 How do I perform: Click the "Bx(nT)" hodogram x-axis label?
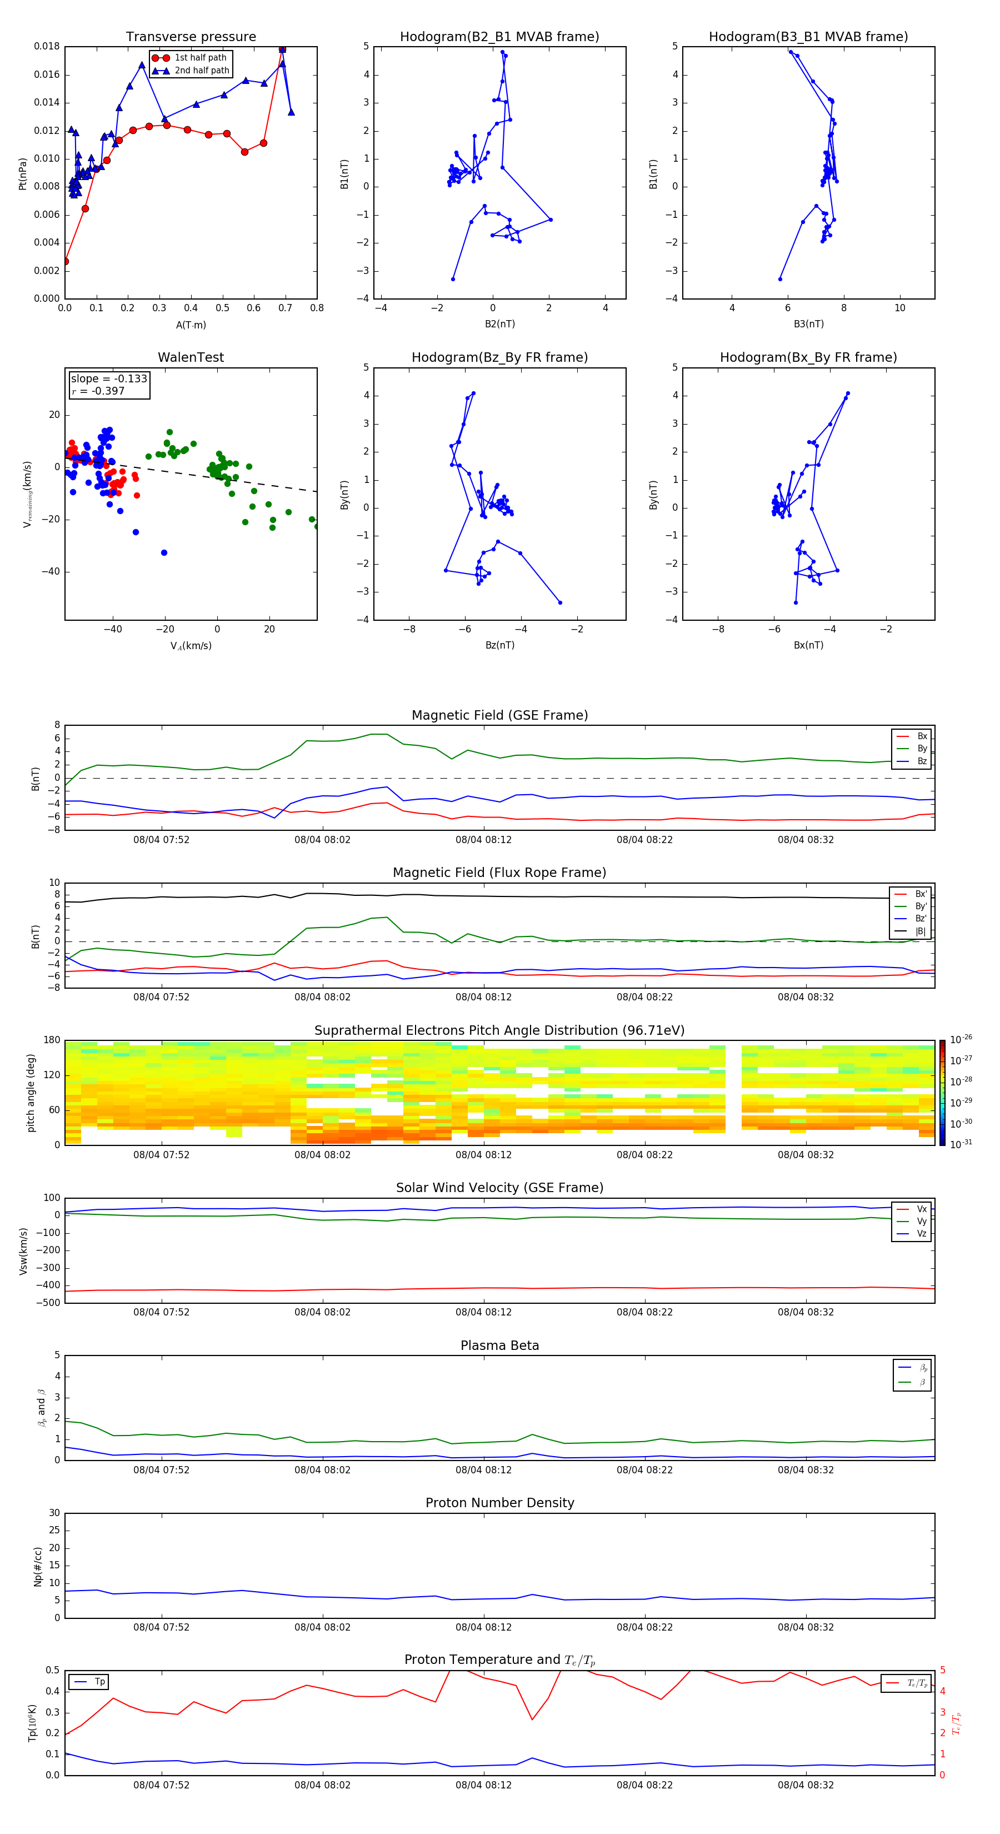coord(808,645)
